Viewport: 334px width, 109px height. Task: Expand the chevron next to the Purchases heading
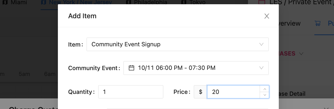tap(301, 54)
